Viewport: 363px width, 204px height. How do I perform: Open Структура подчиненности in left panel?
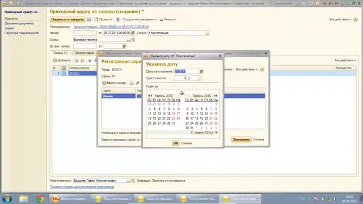pyautogui.click(x=22, y=33)
